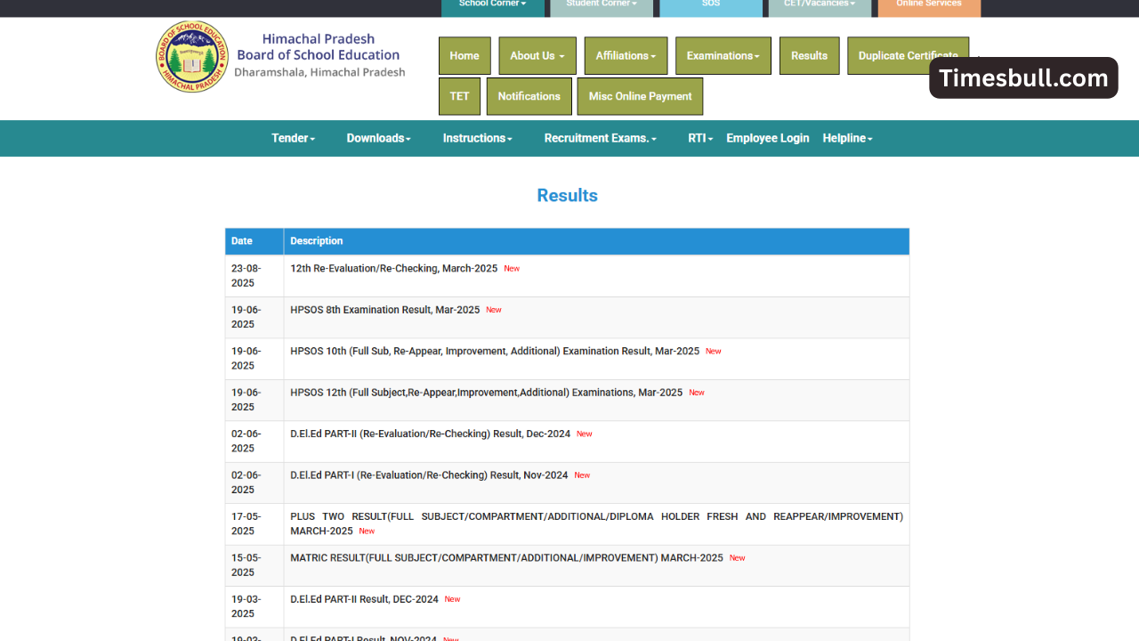
Task: Open the MATRIC RESULT March-2025 link
Action: tap(507, 557)
